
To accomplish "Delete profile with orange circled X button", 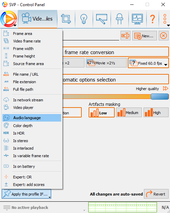I will click(163, 36).
